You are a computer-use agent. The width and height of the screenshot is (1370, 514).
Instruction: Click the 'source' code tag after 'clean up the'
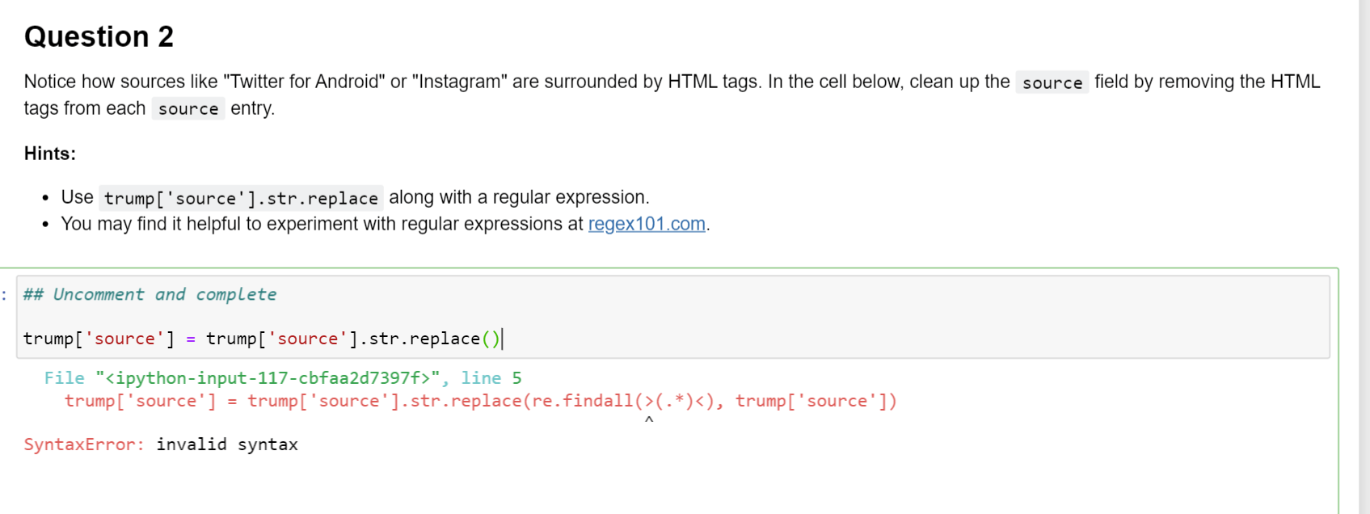[x=1052, y=82]
